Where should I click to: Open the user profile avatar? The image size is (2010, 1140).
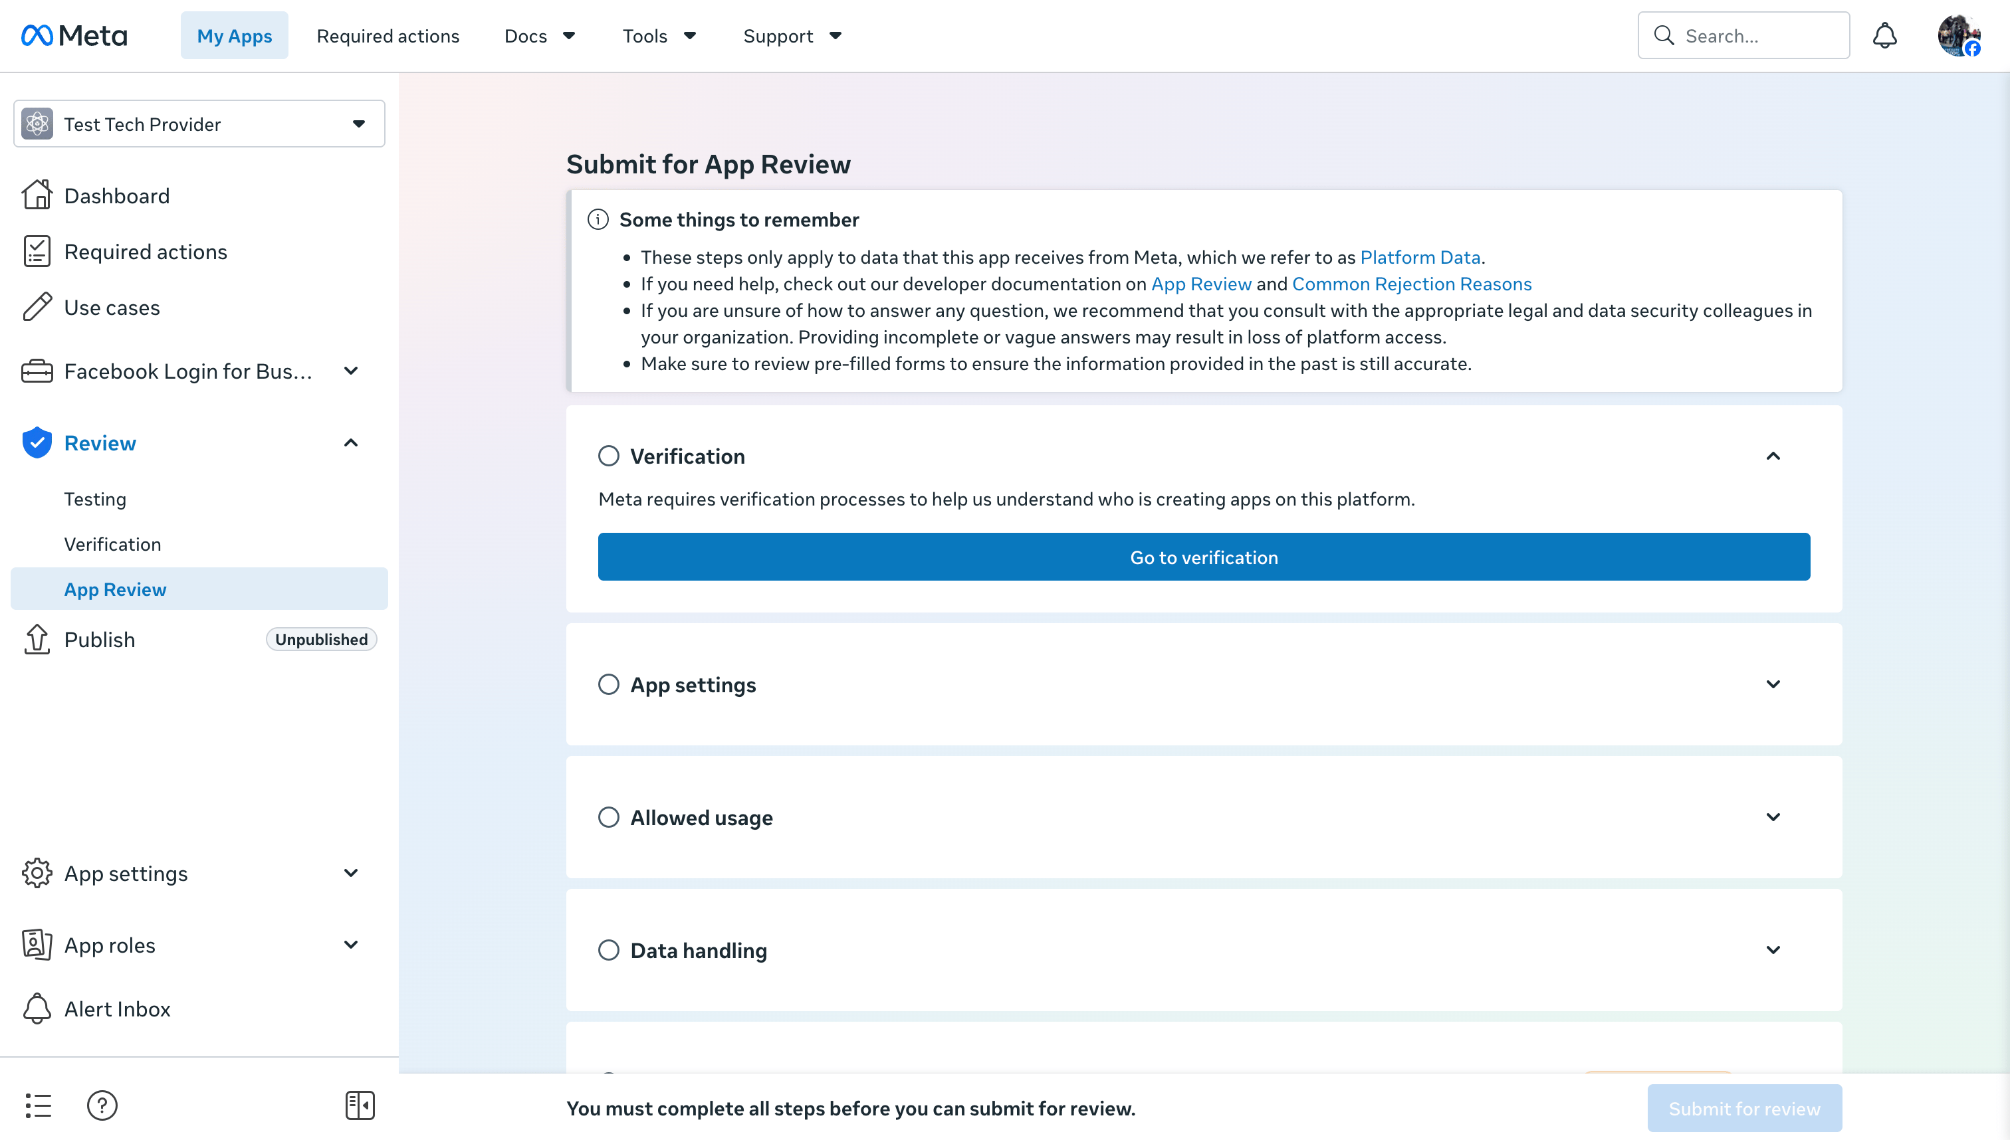[1958, 36]
